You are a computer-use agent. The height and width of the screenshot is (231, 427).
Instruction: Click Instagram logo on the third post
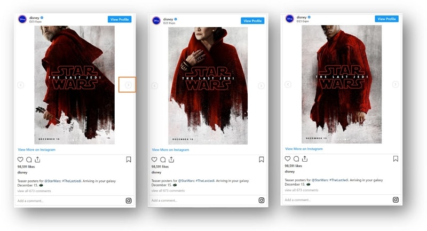(396, 200)
